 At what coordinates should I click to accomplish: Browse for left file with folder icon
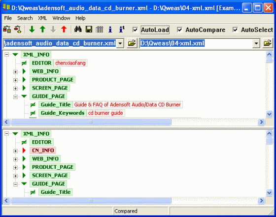click(132, 43)
